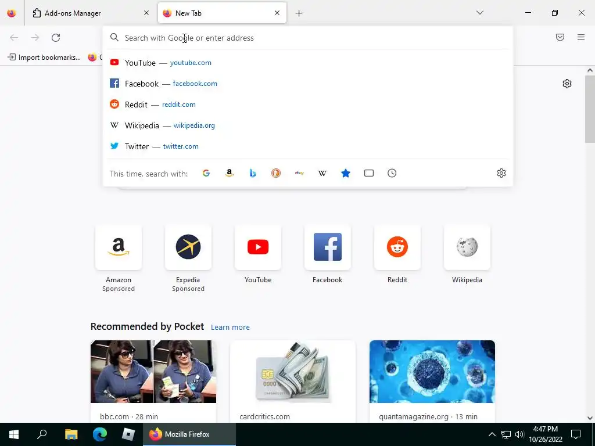This screenshot has height=446, width=595.
Task: Search open tabs using the tab icon
Action: click(369, 173)
